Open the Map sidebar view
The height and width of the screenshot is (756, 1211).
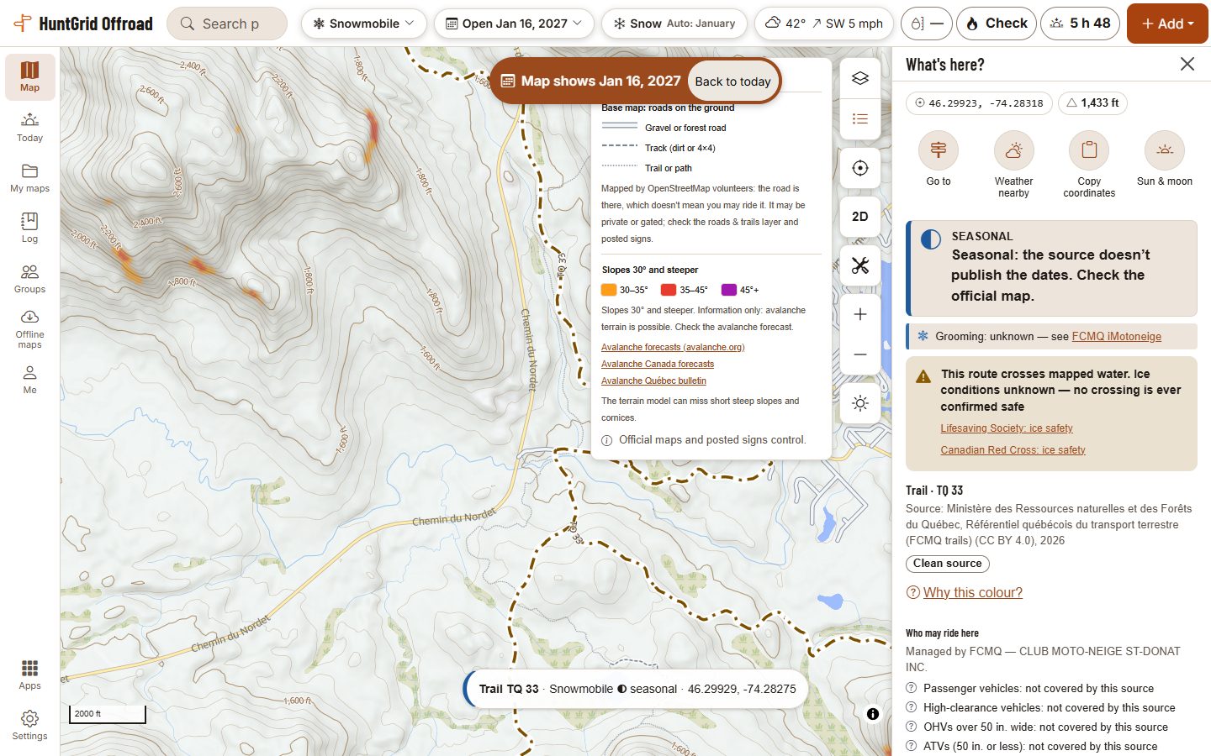click(x=29, y=77)
